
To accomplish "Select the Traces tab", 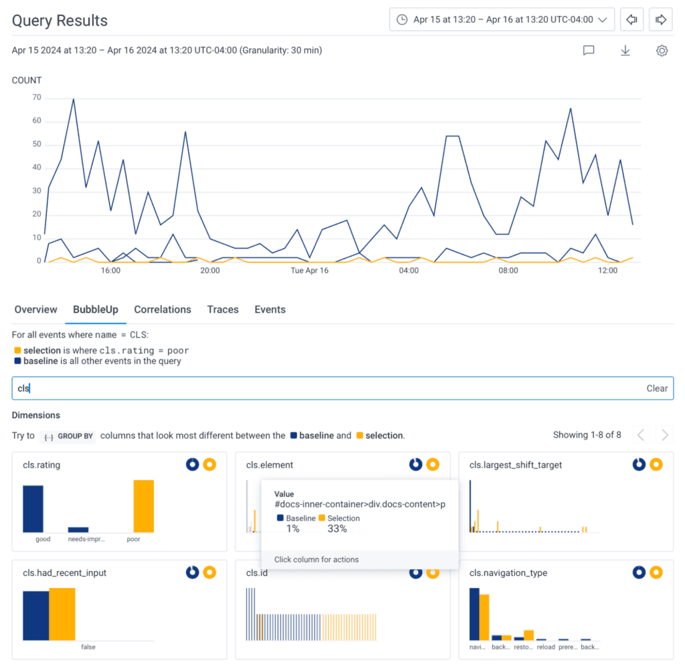I will point(223,310).
